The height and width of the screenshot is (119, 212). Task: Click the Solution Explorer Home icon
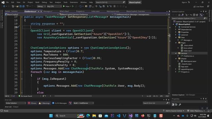click(x=179, y=15)
